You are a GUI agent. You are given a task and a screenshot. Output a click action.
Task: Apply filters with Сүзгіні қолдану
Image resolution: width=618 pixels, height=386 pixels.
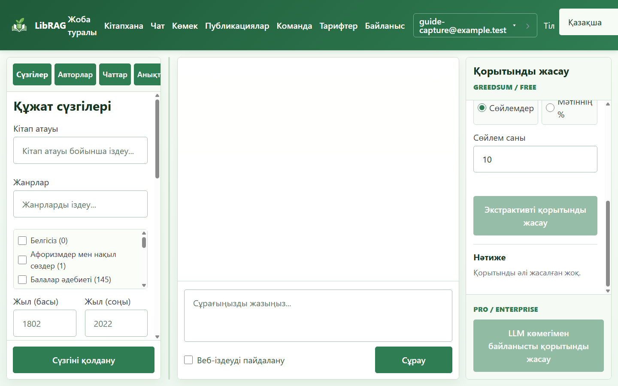84,360
